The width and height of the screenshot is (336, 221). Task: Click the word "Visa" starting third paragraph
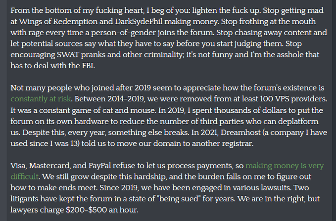pyautogui.click(x=18, y=166)
